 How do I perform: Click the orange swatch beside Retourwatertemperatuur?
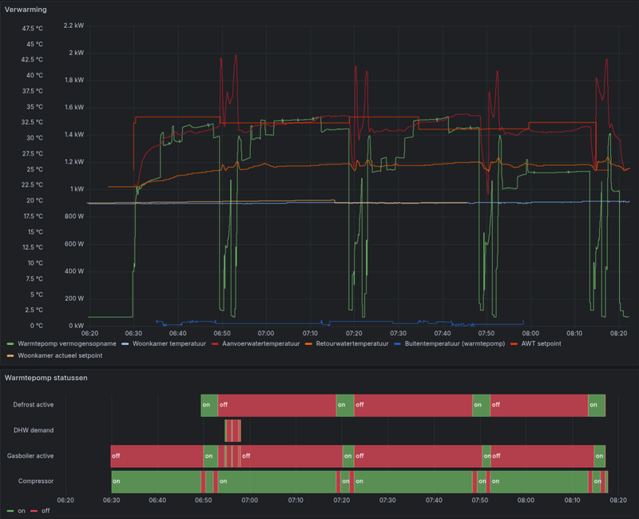tap(308, 344)
